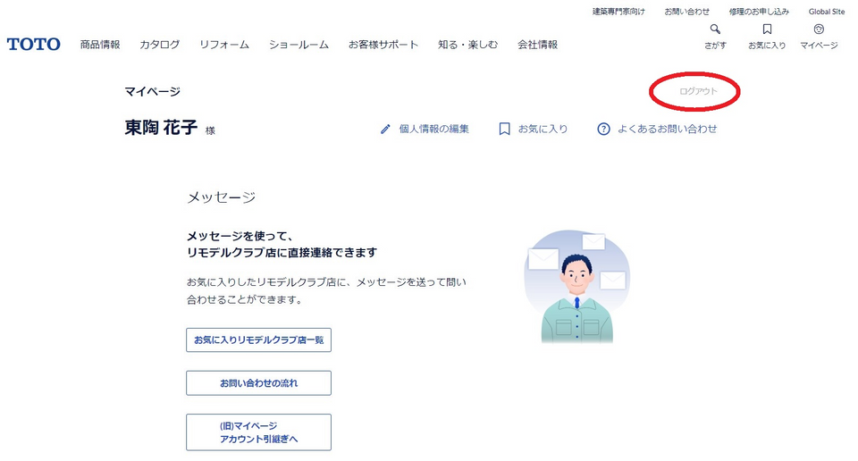Click the staff illustration with envelopes
Image resolution: width=858 pixels, height=461 pixels.
pyautogui.click(x=576, y=286)
